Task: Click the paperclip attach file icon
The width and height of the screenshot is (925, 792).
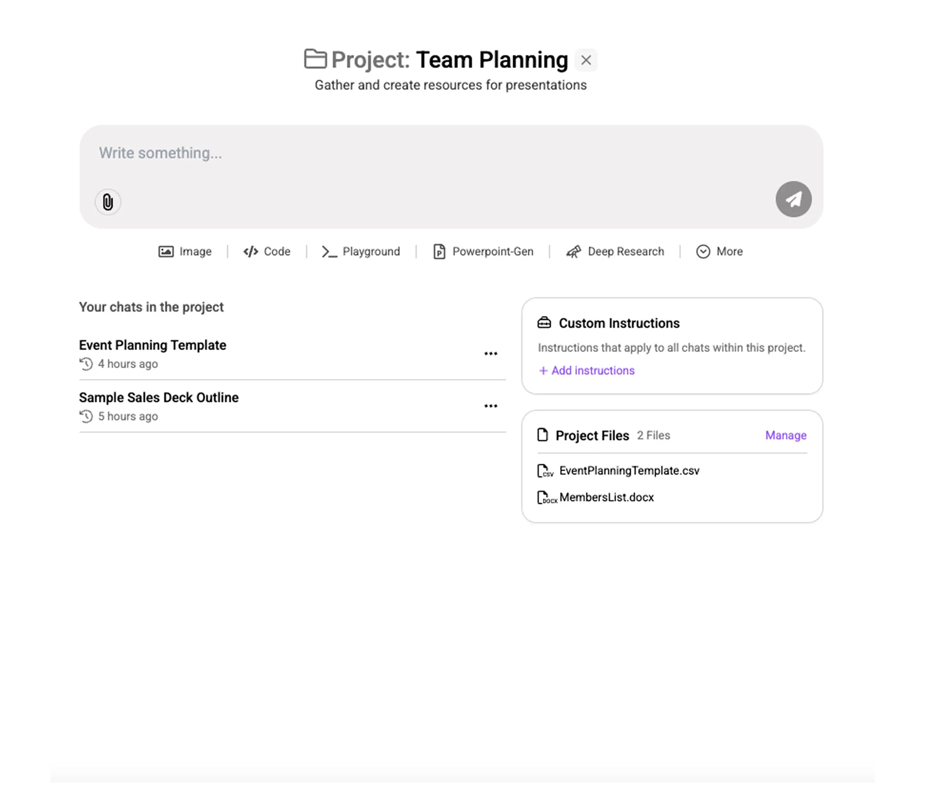Action: (x=107, y=202)
